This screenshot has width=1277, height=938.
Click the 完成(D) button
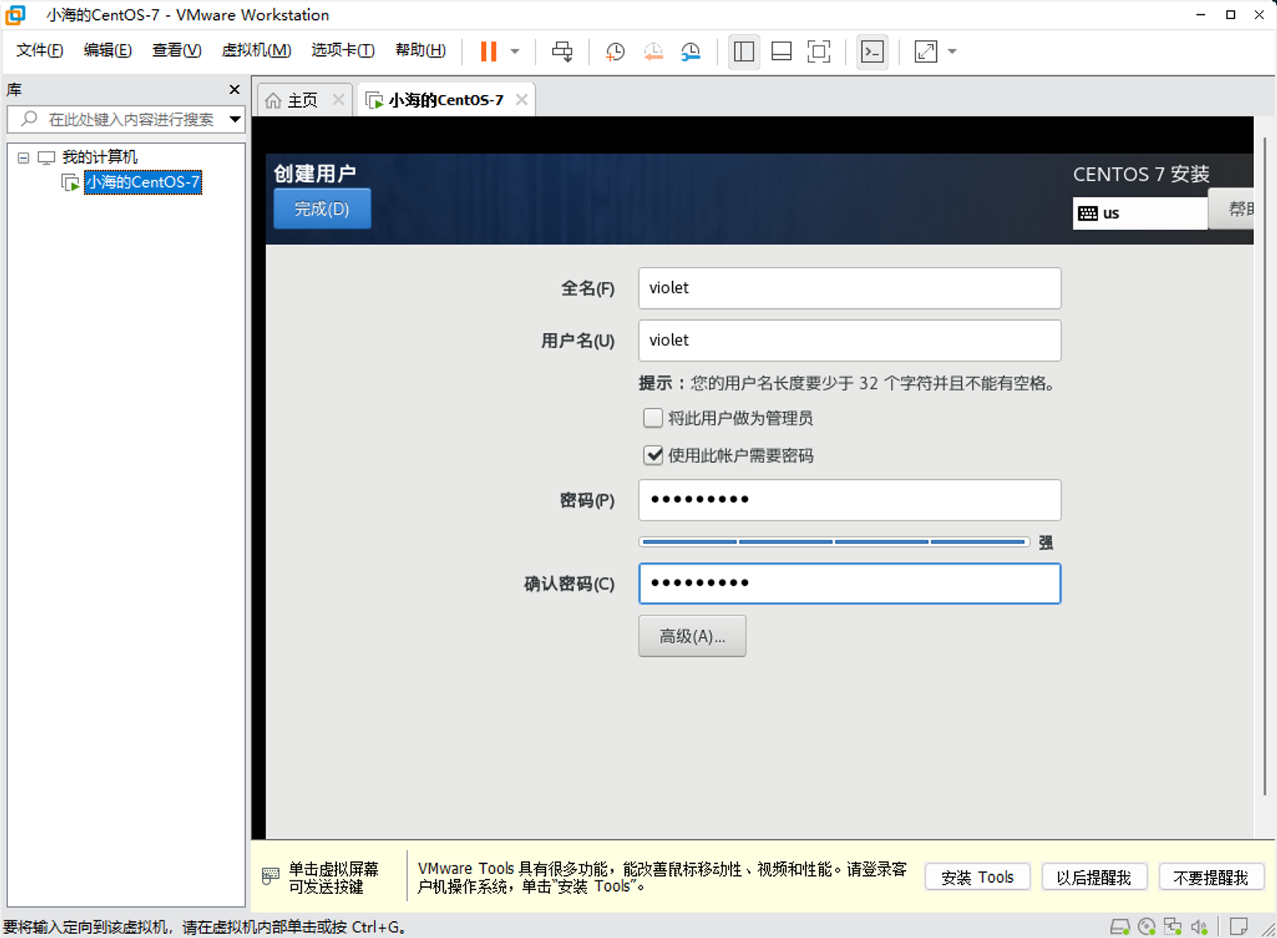point(322,209)
